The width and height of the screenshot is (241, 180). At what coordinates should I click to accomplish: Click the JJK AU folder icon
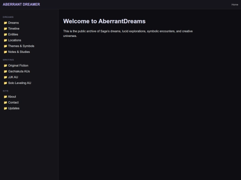click(5, 77)
